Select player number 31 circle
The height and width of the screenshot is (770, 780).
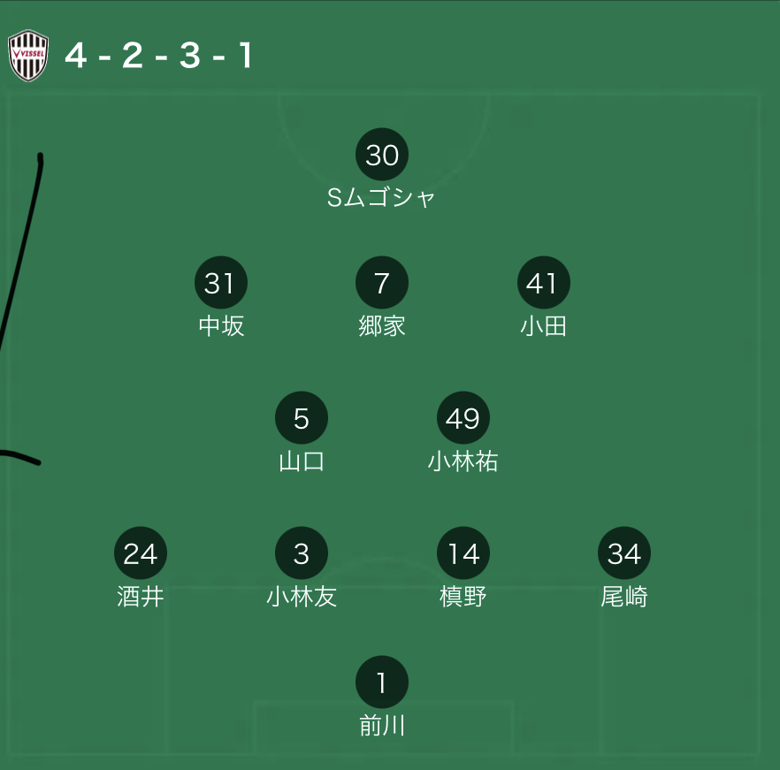221,283
